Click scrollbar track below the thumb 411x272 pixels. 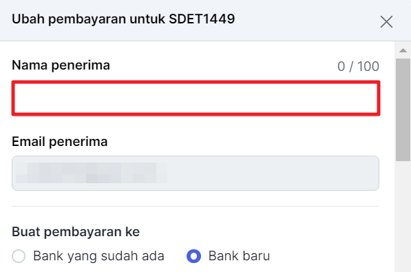pos(403,216)
